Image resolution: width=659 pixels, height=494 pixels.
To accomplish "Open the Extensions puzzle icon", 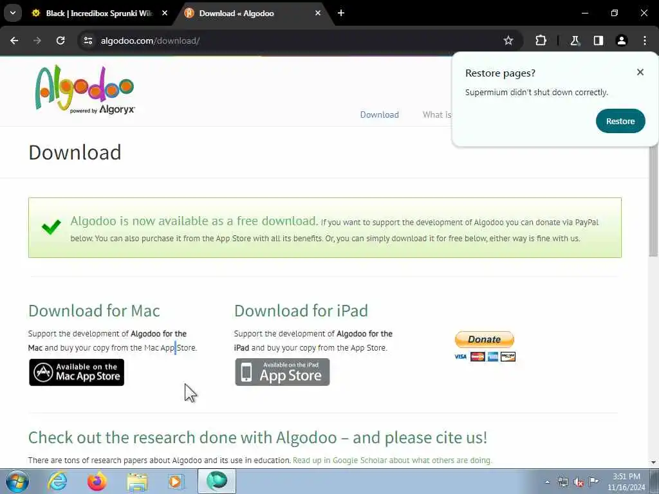I will click(541, 41).
